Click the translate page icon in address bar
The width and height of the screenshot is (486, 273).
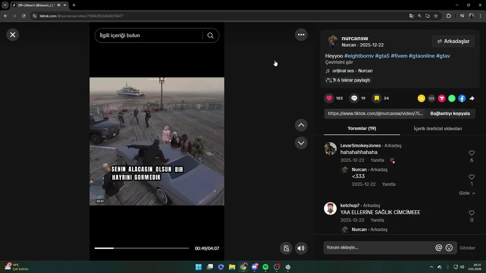pyautogui.click(x=411, y=16)
